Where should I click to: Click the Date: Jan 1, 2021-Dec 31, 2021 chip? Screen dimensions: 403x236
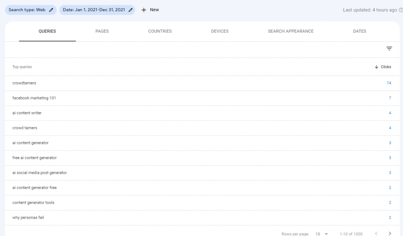[97, 10]
